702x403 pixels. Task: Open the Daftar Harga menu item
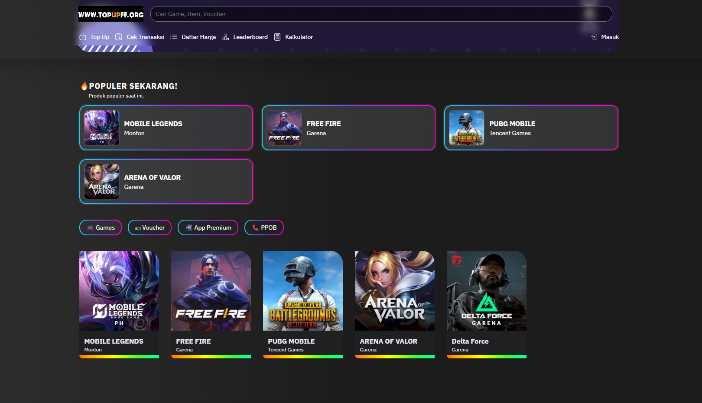(x=198, y=37)
